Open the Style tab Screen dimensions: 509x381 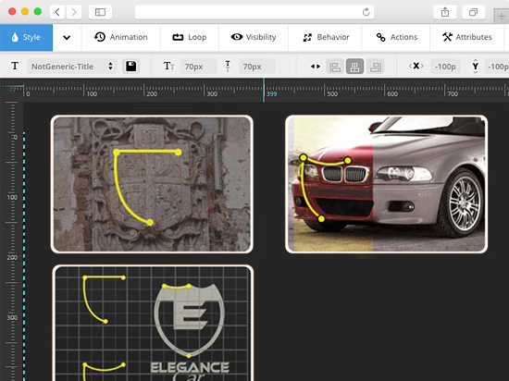(x=26, y=37)
